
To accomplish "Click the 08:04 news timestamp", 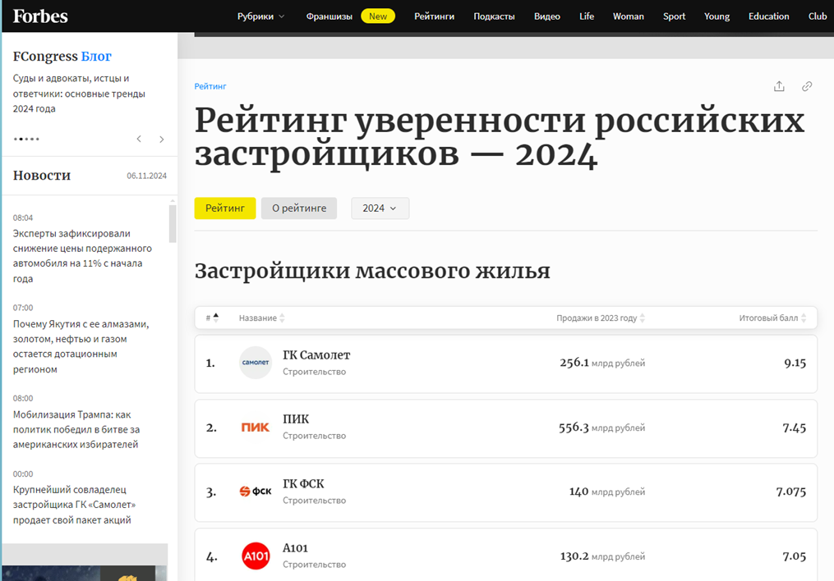I will [23, 217].
